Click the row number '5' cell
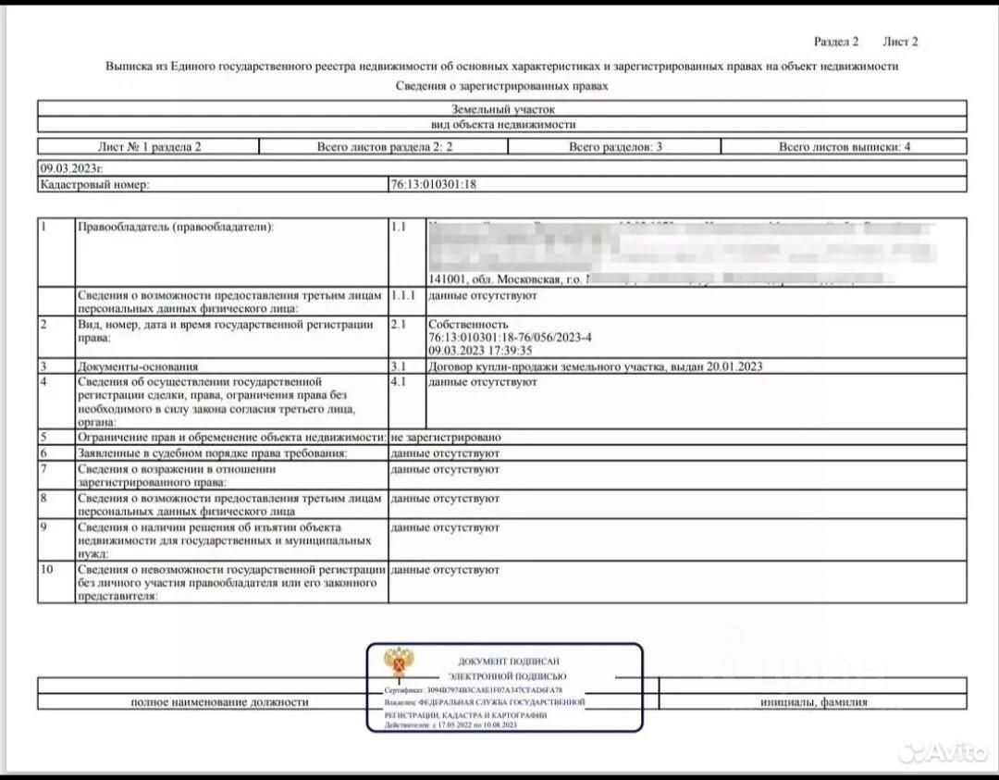Image resolution: width=999 pixels, height=780 pixels. [x=56, y=437]
